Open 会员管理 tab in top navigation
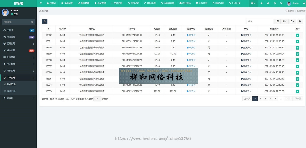The height and width of the screenshot is (148, 306). pos(100,3)
